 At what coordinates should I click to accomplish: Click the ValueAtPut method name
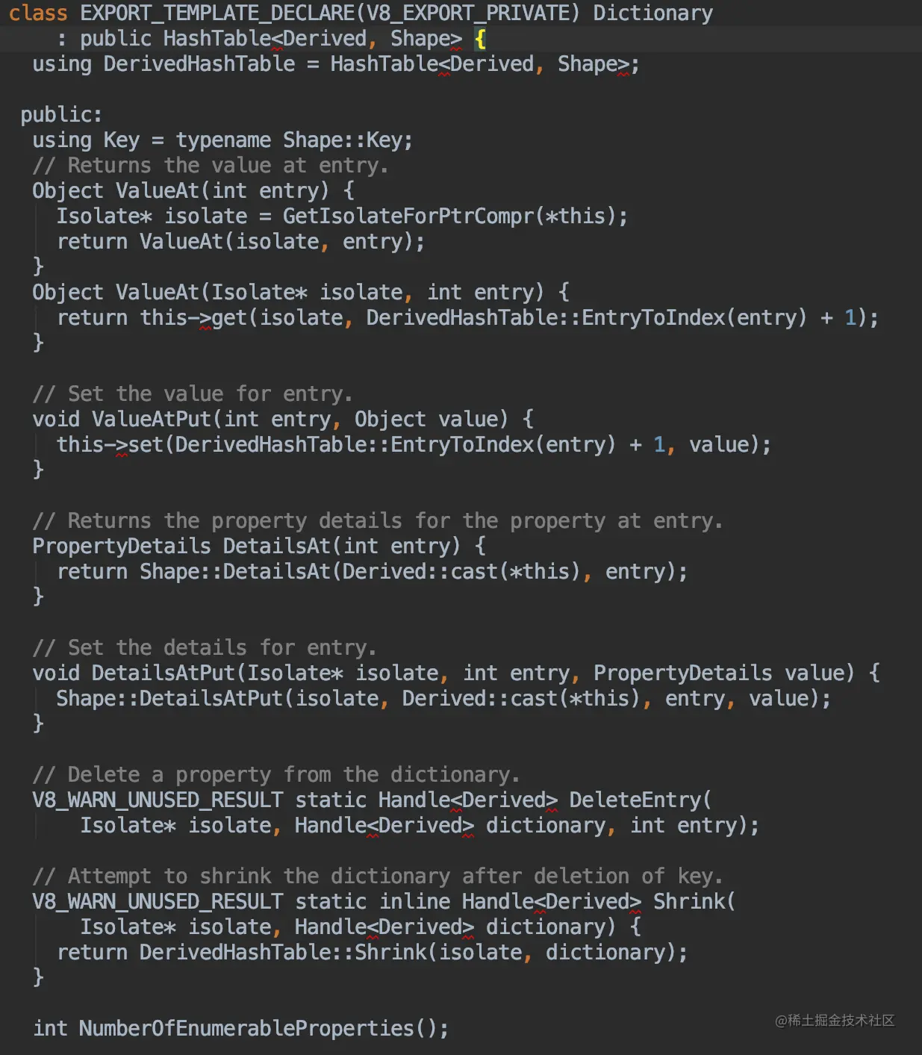tap(152, 420)
